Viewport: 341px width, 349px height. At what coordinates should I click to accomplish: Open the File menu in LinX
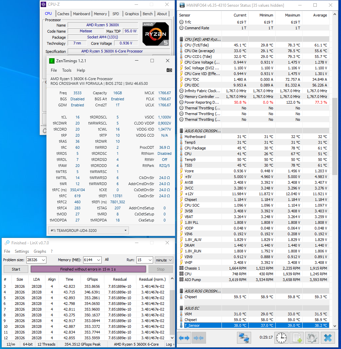coord(7,251)
